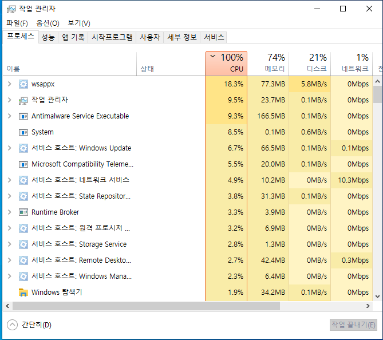Click the vertical scrollbar up arrow
The width and height of the screenshot is (383, 340).
378,81
